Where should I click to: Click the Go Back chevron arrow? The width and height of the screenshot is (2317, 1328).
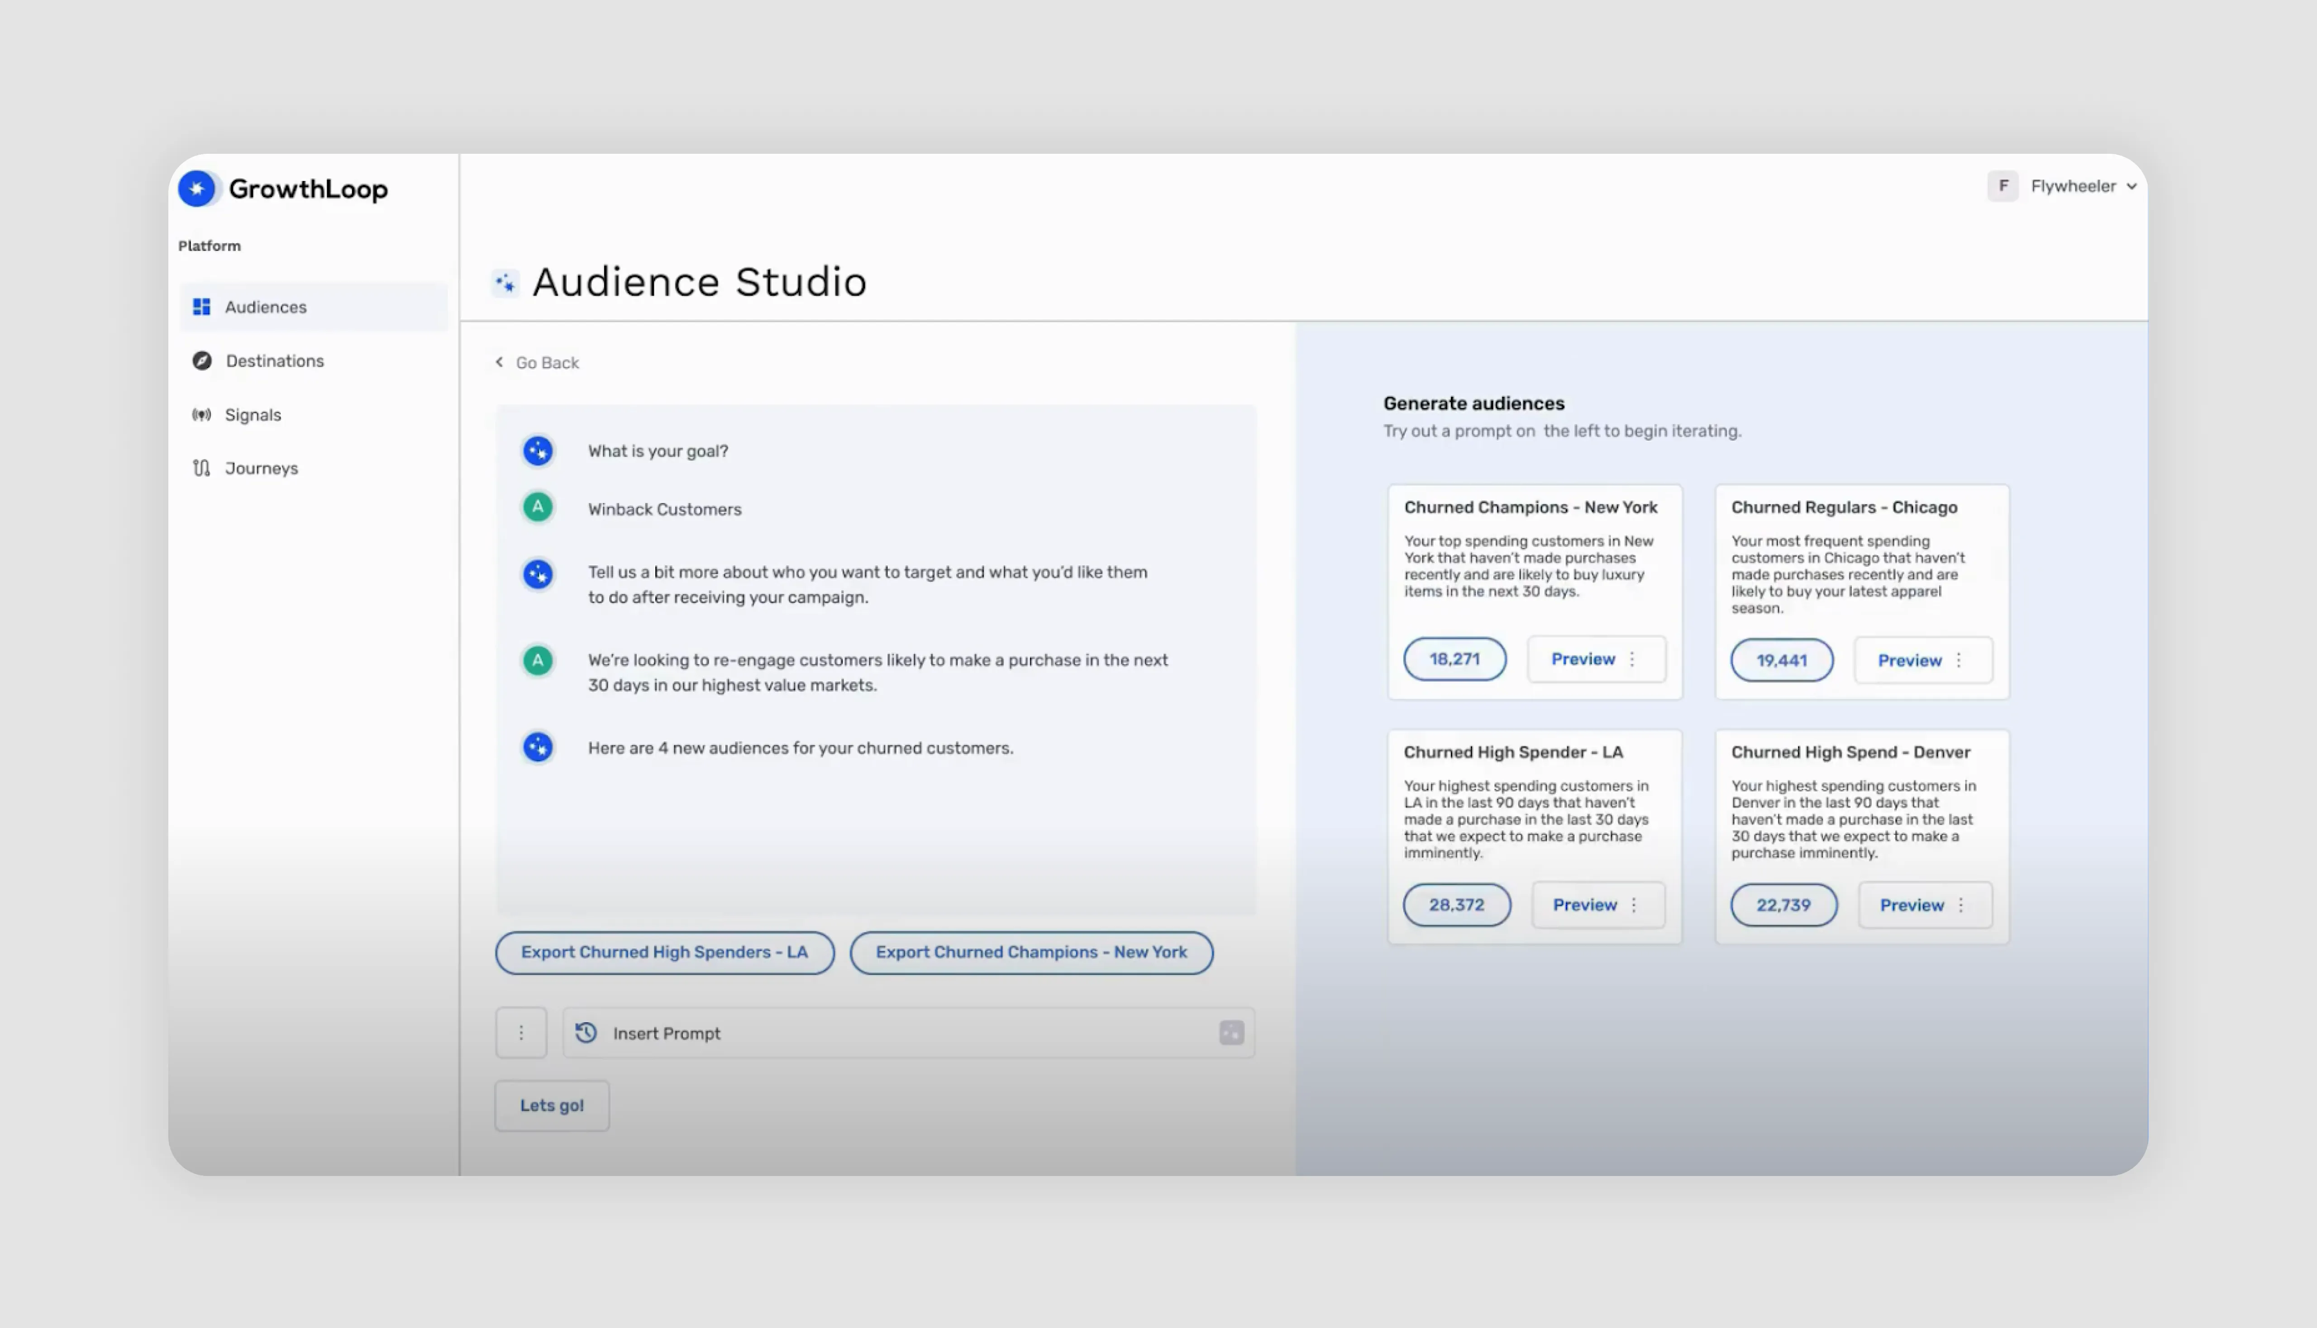coord(499,362)
